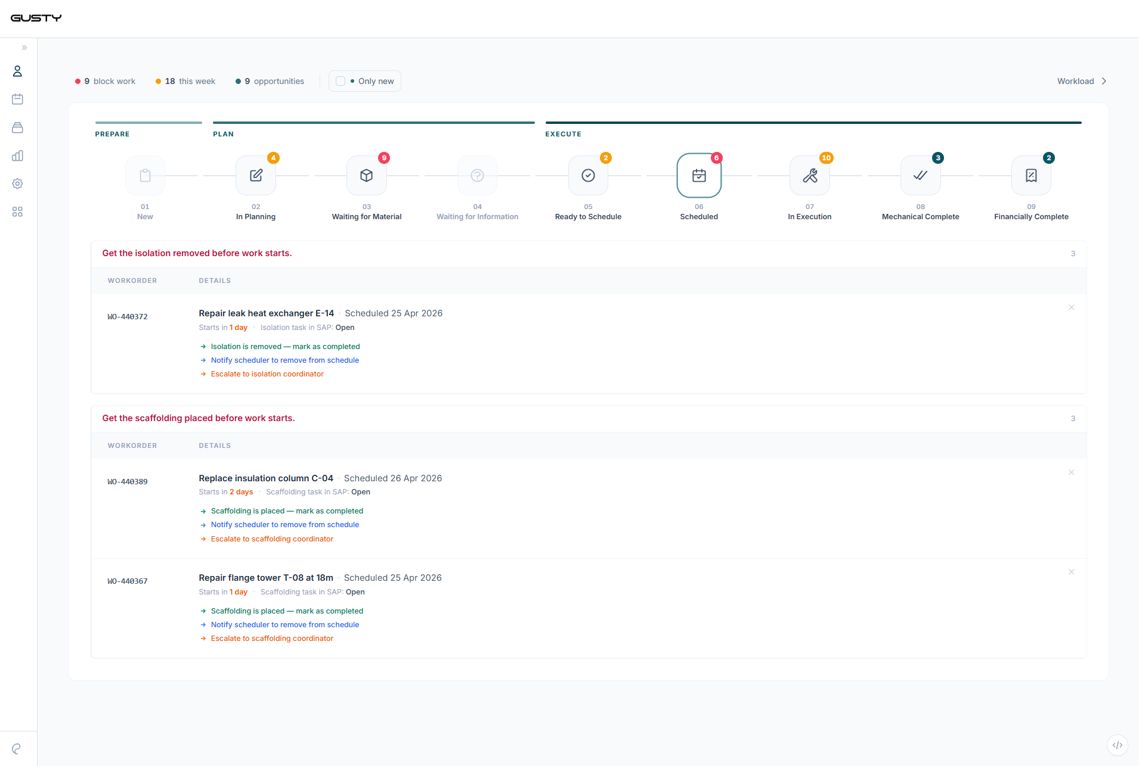
Task: Open Repair flange tower T-08 at 18m title
Action: pos(266,578)
